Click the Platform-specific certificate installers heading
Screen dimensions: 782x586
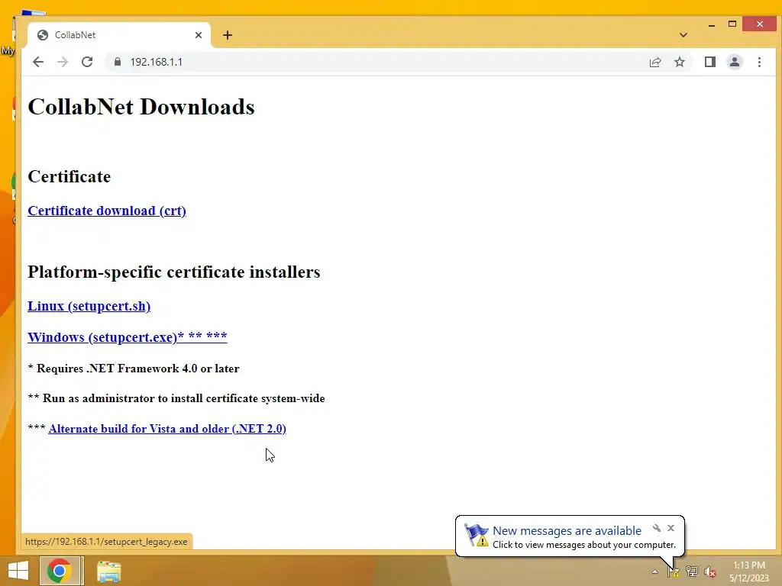click(173, 272)
